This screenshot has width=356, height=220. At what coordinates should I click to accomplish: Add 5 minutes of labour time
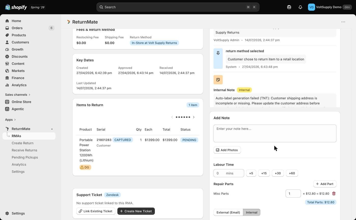pos(251,173)
